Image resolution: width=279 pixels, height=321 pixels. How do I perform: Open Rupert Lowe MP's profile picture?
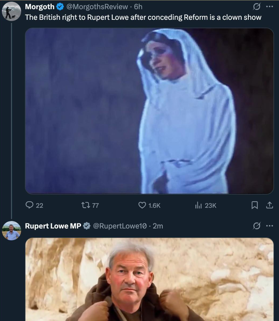click(11, 231)
